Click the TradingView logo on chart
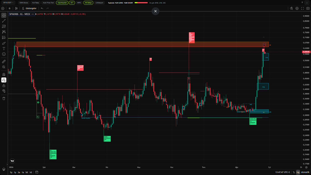 pos(12,161)
